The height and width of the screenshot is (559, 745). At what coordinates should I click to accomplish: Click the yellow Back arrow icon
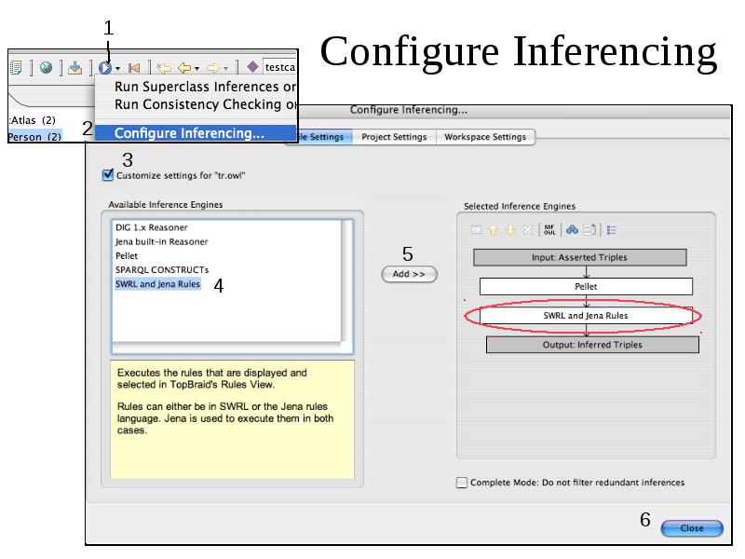(184, 68)
